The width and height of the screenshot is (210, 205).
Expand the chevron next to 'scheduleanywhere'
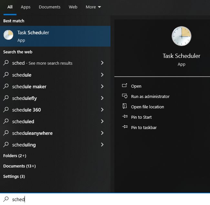pyautogui.click(x=102, y=133)
